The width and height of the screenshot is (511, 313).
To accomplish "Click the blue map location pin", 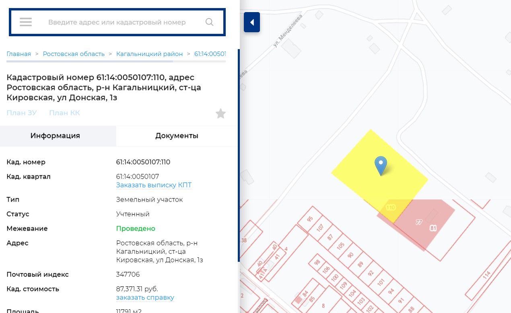I will click(x=381, y=166).
